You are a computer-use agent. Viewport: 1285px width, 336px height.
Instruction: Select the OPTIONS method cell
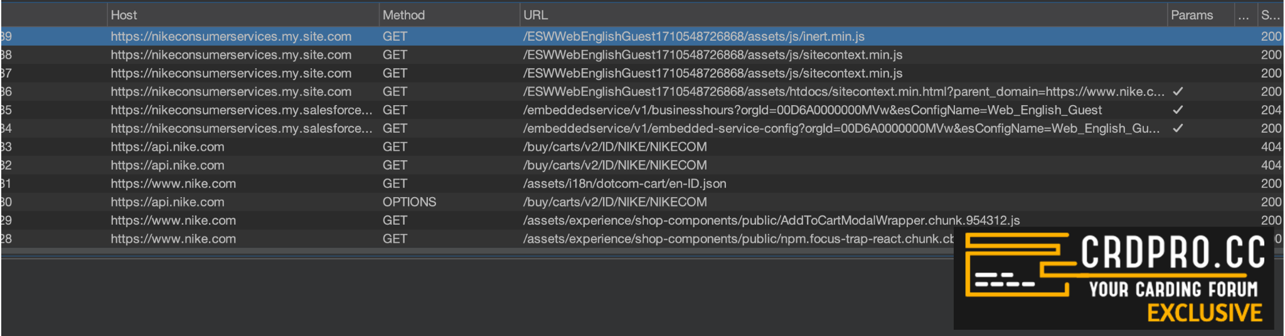[x=409, y=202]
